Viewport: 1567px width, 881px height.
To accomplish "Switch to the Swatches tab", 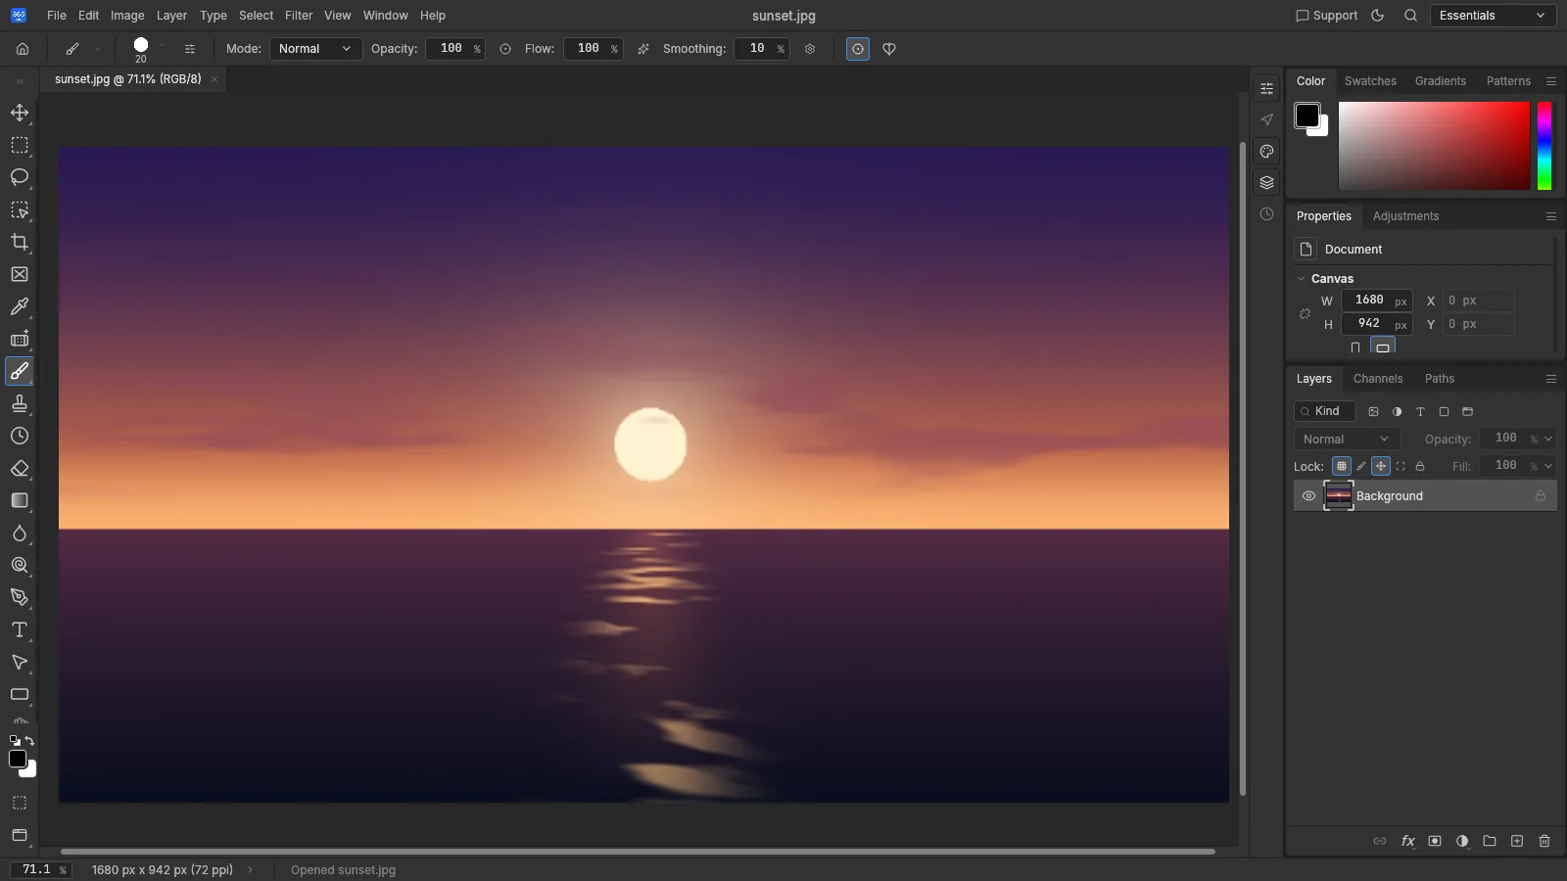I will click(1370, 81).
